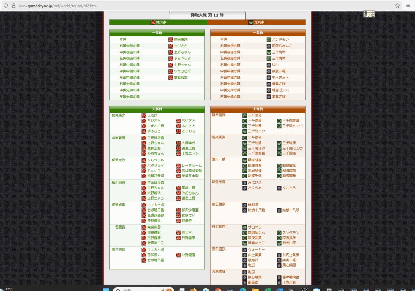Open the browser hamburger menu

click(408, 6)
